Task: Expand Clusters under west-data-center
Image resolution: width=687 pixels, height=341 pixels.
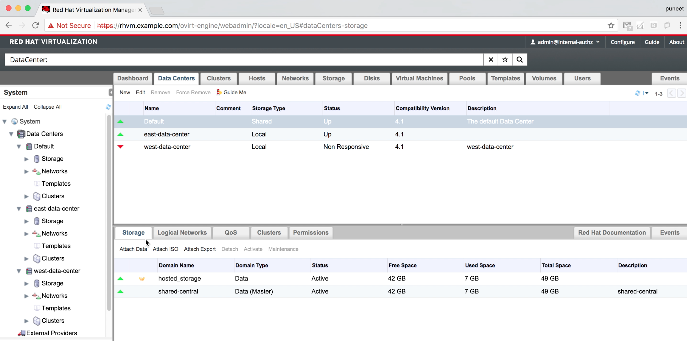Action: (x=26, y=321)
